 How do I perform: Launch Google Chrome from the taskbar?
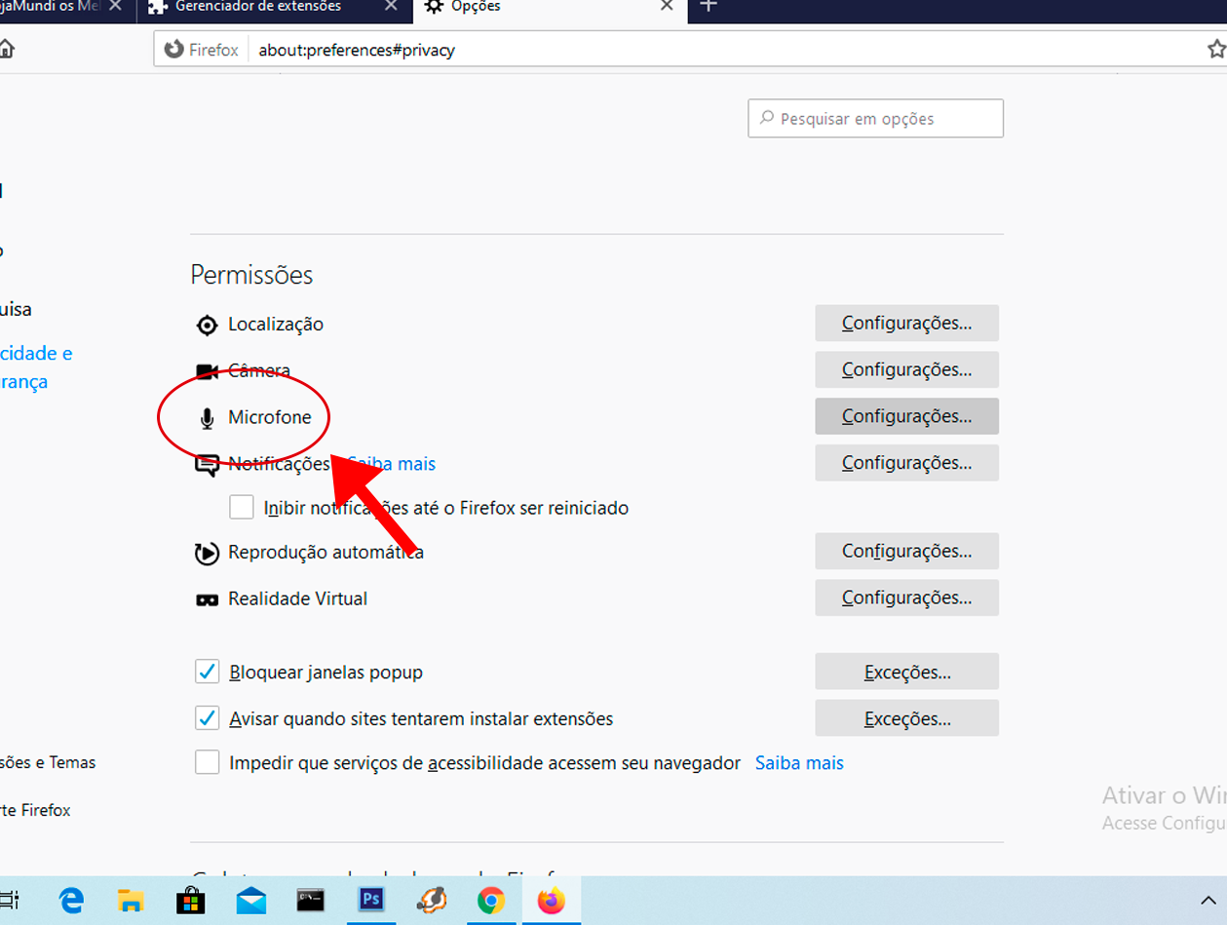[x=490, y=900]
